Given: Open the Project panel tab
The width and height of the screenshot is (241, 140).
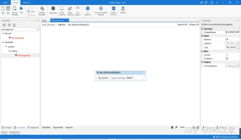Looking at the screenshot, I should tap(7, 127).
